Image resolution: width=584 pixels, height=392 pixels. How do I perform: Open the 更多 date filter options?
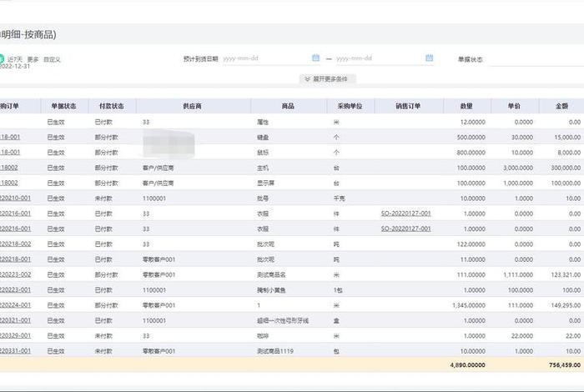tap(33, 59)
